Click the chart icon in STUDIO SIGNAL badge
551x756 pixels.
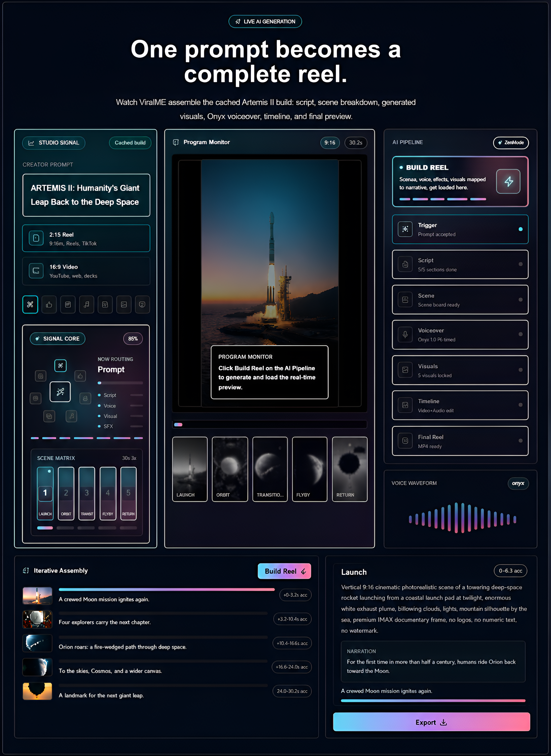point(31,143)
